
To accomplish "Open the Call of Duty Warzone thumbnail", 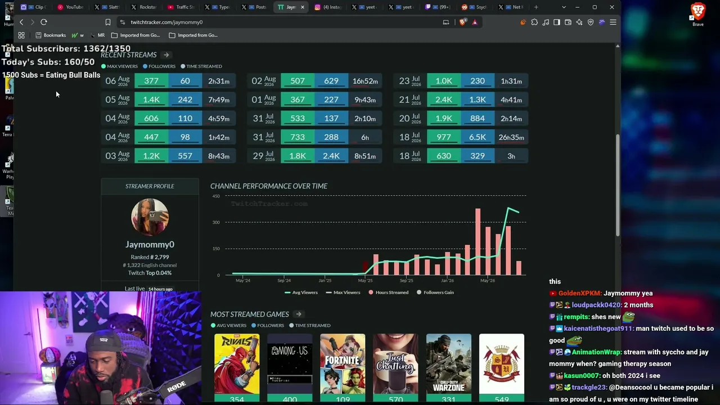I will coord(448,364).
